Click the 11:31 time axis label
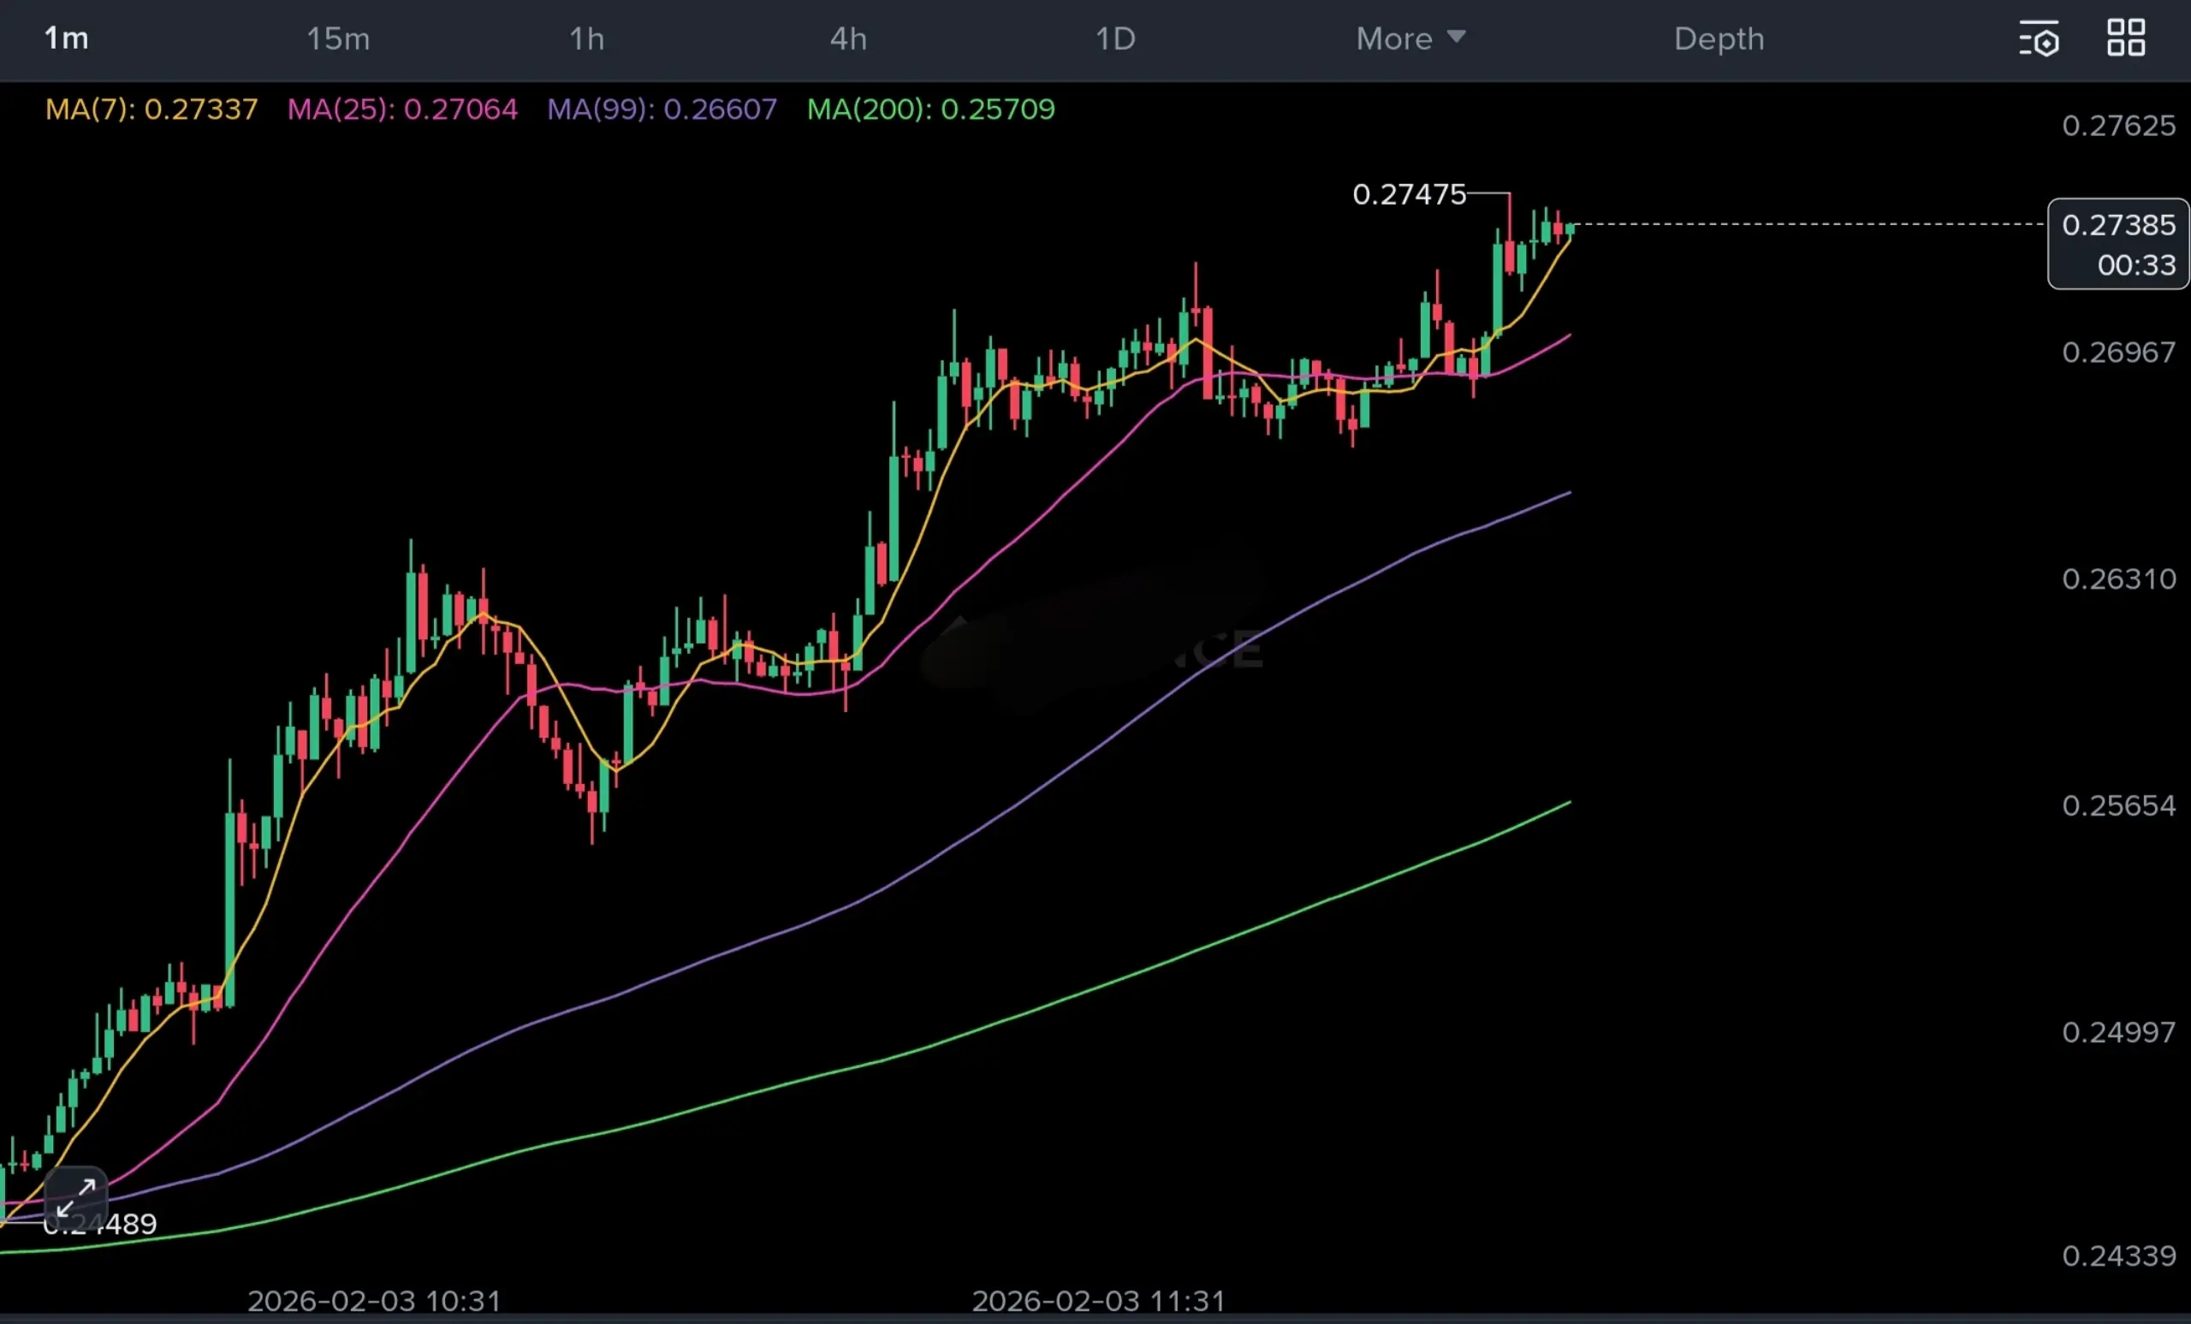This screenshot has height=1324, width=2191. [x=1098, y=1301]
